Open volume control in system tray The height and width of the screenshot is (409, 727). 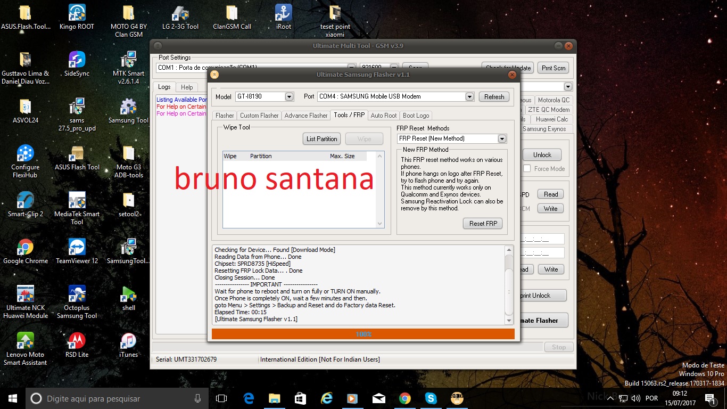tap(635, 398)
